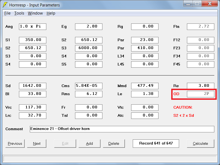Click the Hornresp lightning bolt title icon
Screen dimensions: 220x165
coord(5,5)
